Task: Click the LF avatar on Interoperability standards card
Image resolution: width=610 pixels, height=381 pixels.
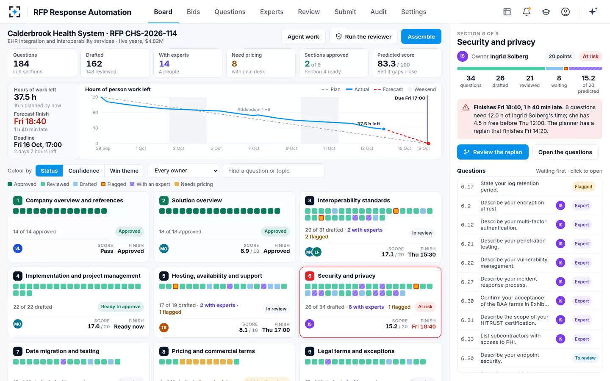Action: (317, 252)
